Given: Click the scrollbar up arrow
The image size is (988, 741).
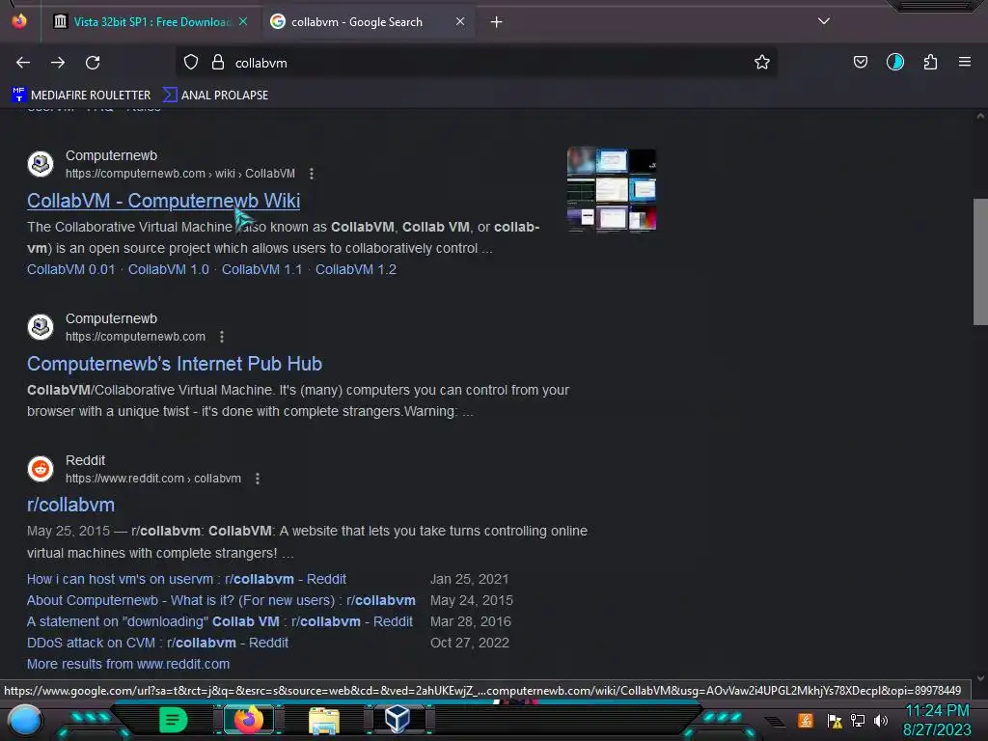Looking at the screenshot, I should (980, 116).
